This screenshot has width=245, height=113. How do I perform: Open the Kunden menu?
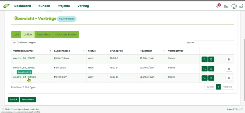pyautogui.click(x=44, y=6)
